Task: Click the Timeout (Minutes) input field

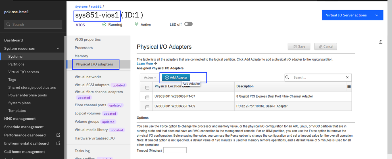Action: (x=175, y=150)
